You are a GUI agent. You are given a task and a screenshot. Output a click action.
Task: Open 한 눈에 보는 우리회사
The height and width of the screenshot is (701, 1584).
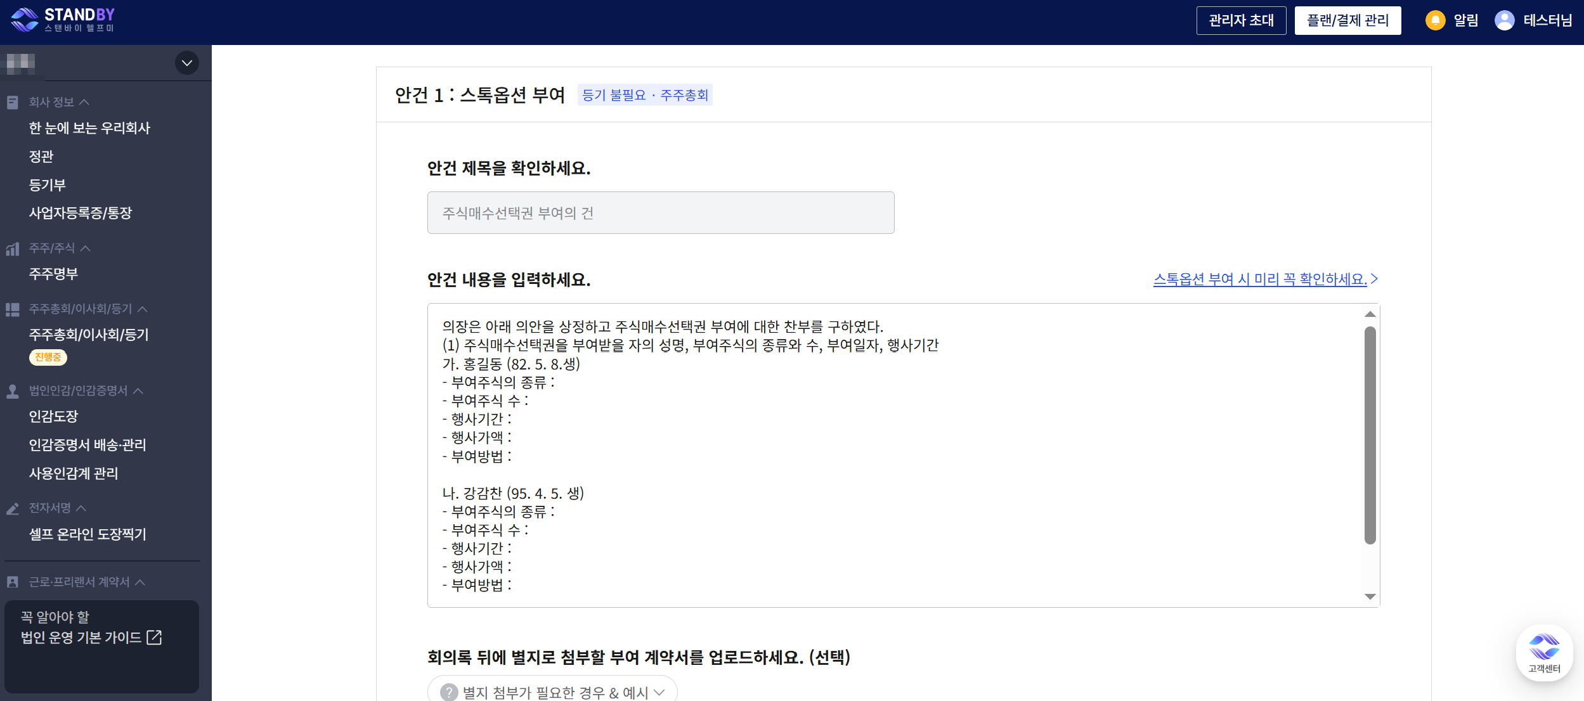click(x=89, y=128)
